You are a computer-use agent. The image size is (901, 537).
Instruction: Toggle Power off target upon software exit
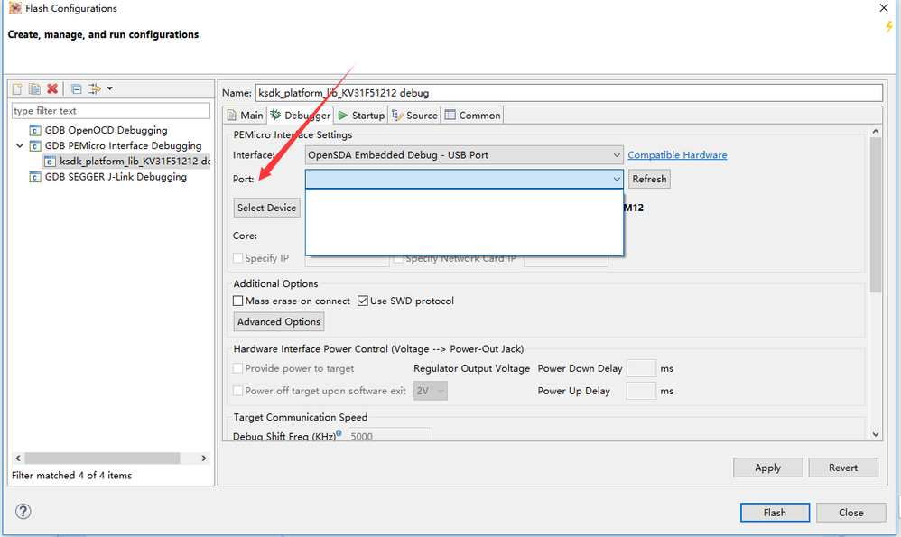tap(238, 391)
